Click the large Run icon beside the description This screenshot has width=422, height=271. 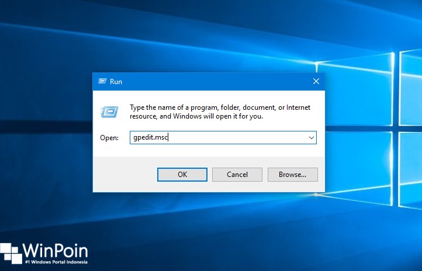pyautogui.click(x=109, y=112)
